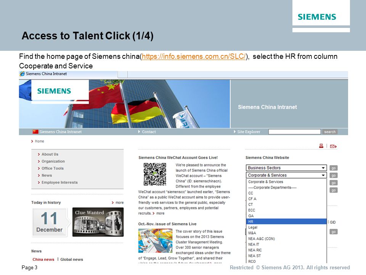Click the Siemens logo on intranet banner
Image resolution: width=366 pixels, height=275 pixels.
point(54,91)
